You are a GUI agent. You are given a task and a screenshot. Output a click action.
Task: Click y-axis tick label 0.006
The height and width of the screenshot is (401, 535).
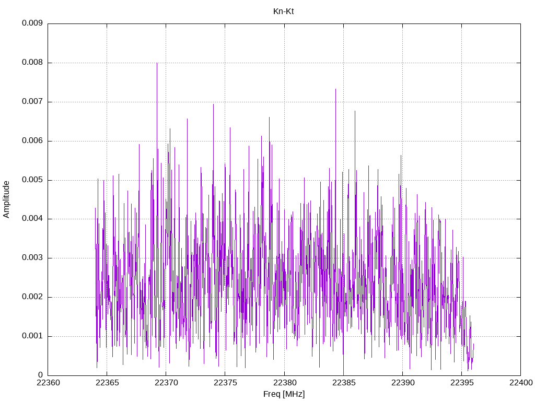coord(32,141)
